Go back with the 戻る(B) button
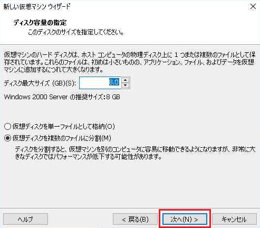 (135, 219)
